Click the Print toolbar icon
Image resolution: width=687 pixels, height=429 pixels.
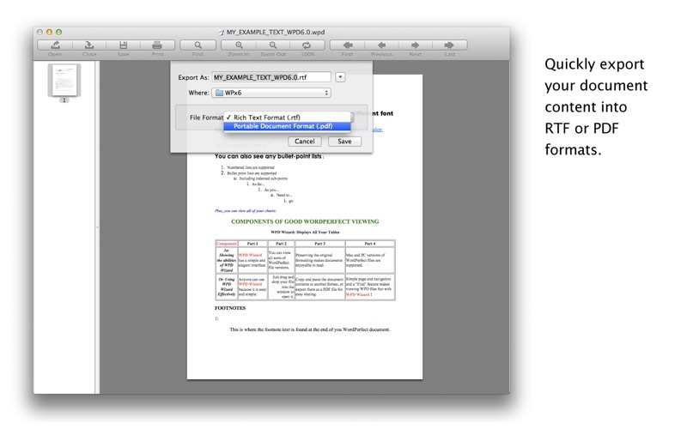[157, 45]
